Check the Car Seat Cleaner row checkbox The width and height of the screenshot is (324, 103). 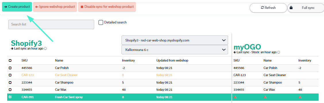pyautogui.click(x=10, y=75)
